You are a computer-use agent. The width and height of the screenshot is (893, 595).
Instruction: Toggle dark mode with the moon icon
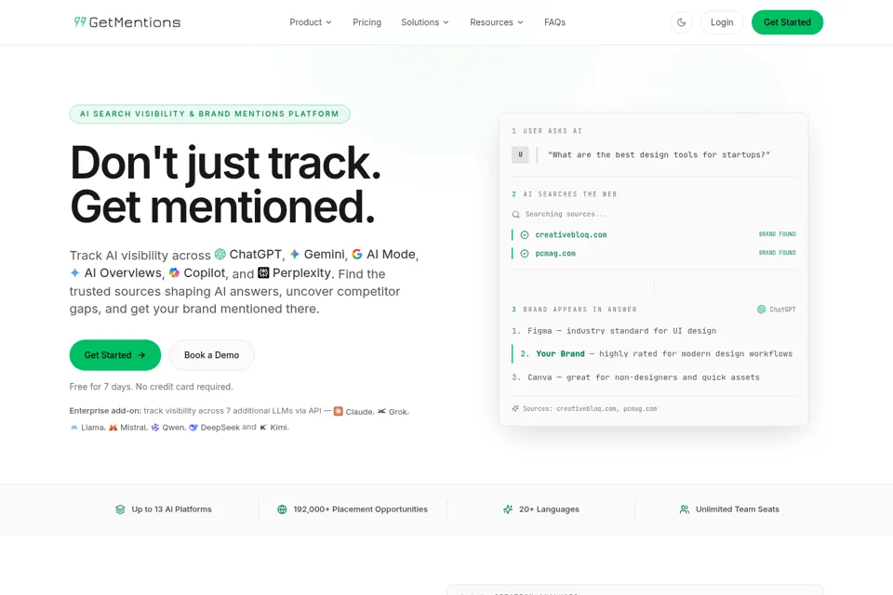click(681, 22)
